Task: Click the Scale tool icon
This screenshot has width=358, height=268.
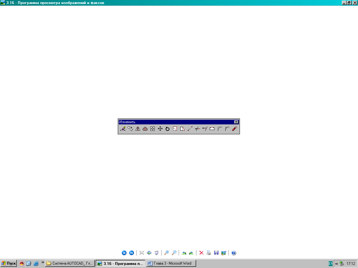Action: (x=175, y=129)
